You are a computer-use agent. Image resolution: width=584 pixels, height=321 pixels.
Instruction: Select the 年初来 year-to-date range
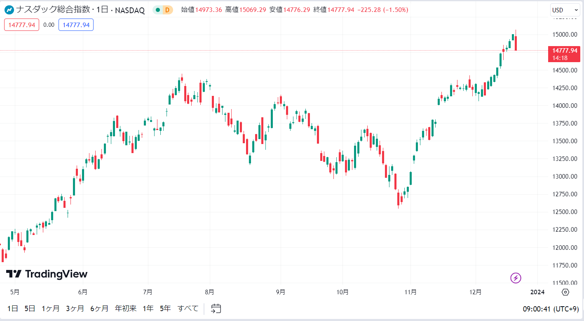point(126,308)
